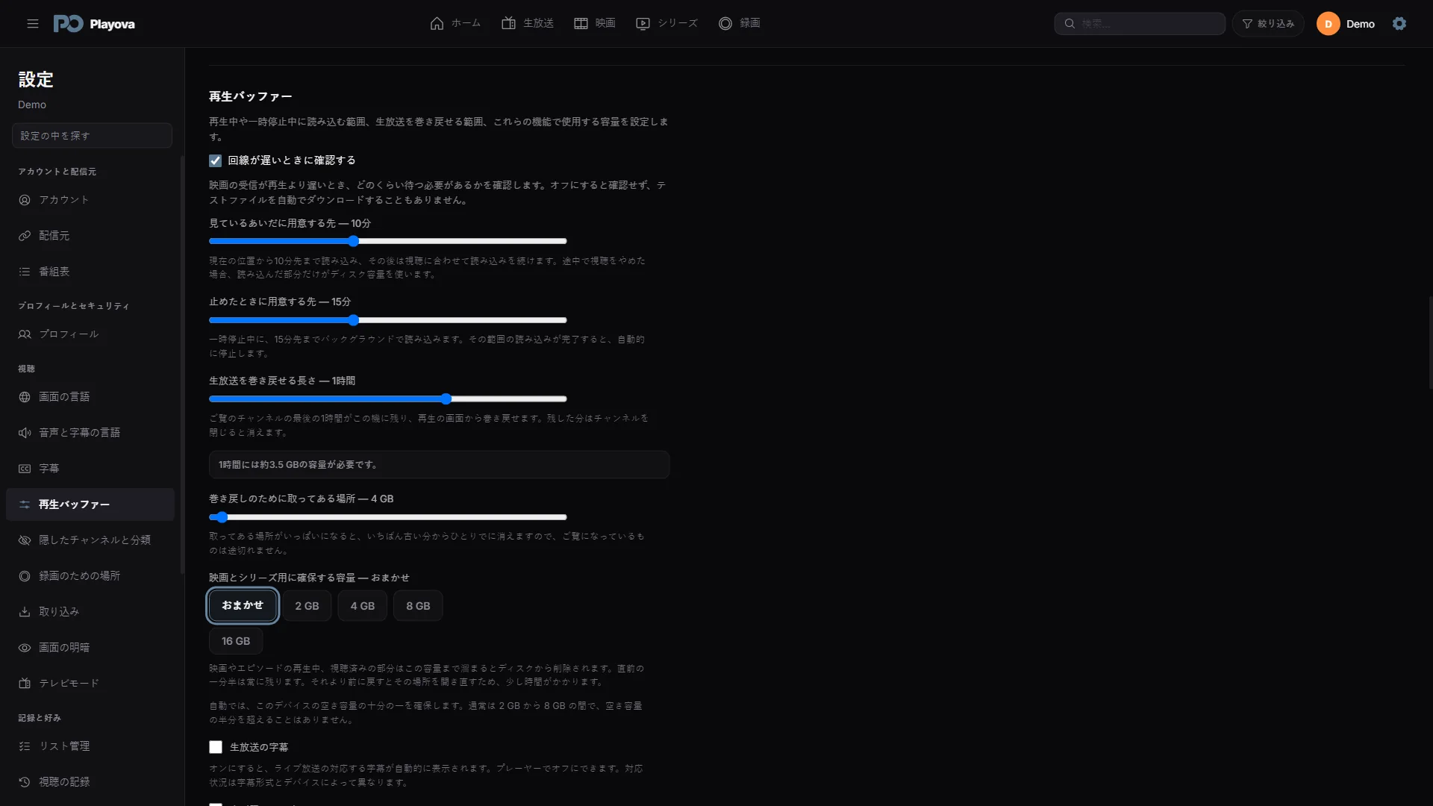This screenshot has height=806, width=1433.
Task: Adjust the 巻き戻しのために取ってある場所 slider
Action: point(388,517)
